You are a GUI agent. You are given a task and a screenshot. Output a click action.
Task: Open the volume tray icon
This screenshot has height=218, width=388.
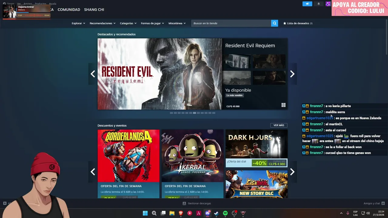coord(368,213)
